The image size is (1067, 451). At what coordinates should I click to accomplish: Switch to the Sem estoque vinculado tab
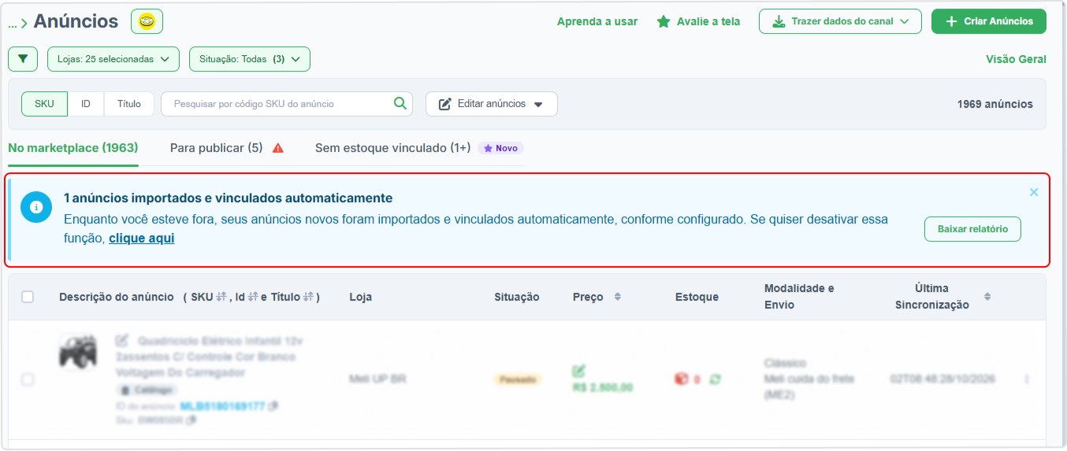click(392, 148)
